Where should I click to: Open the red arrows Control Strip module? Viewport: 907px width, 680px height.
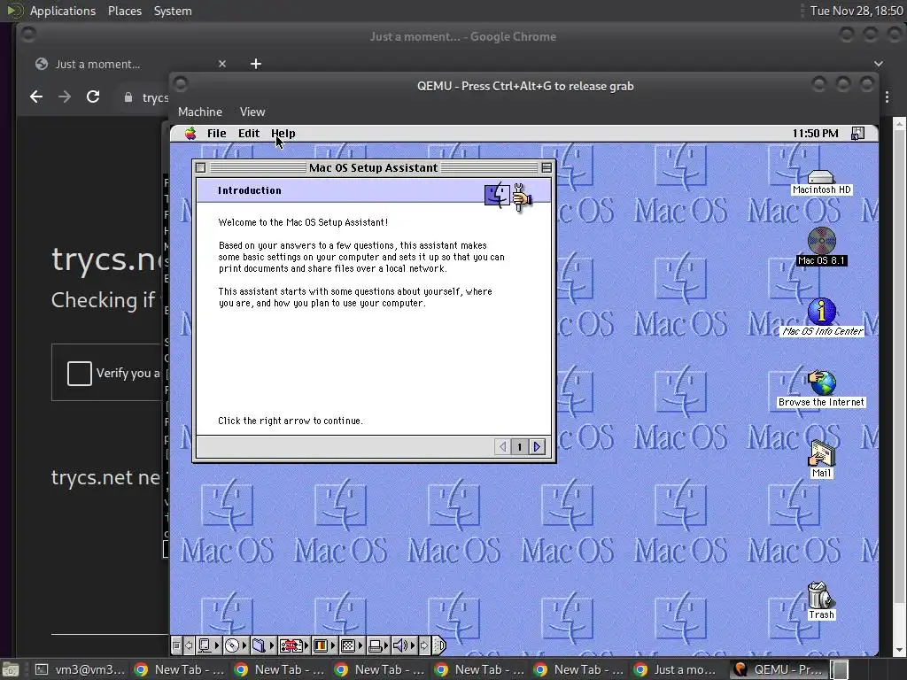tap(294, 645)
